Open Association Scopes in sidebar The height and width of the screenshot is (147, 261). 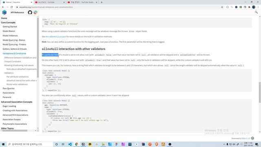point(11,120)
